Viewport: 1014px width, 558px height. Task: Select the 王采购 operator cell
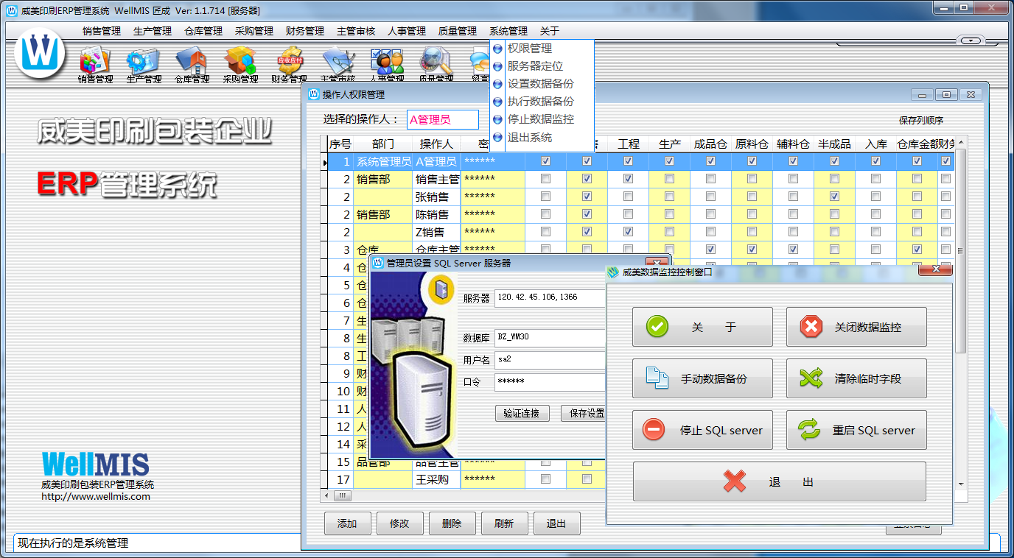pos(436,479)
